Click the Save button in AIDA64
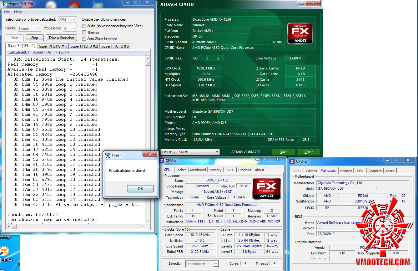The image size is (418, 271). pos(284,152)
